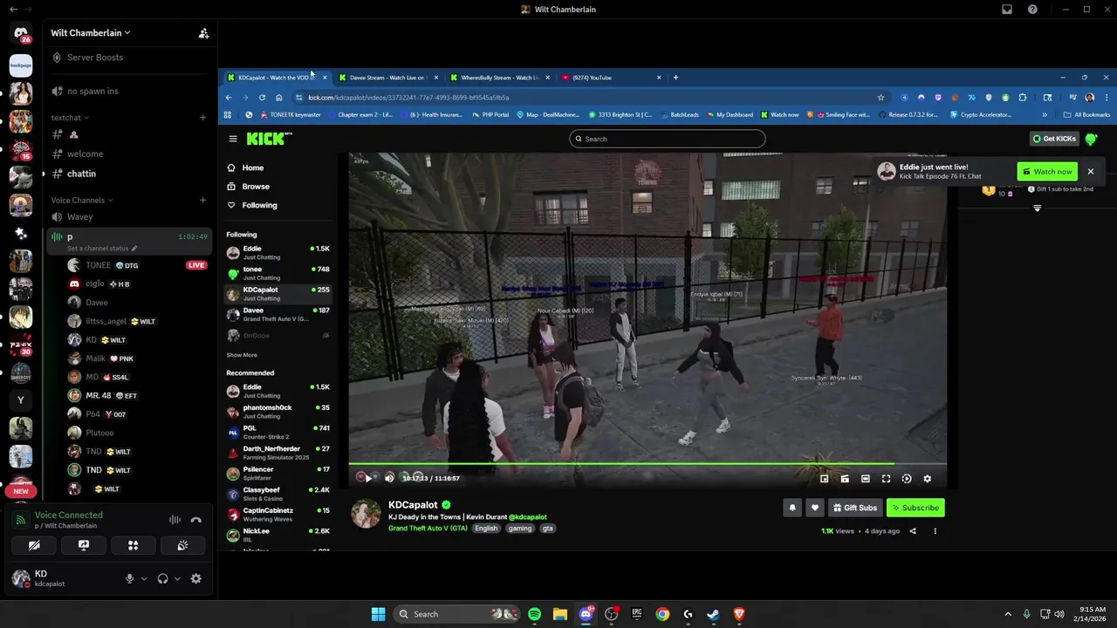Viewport: 1117px width, 628px height.
Task: Open Wilt Chamberlain server dropdown
Action: pos(91,33)
